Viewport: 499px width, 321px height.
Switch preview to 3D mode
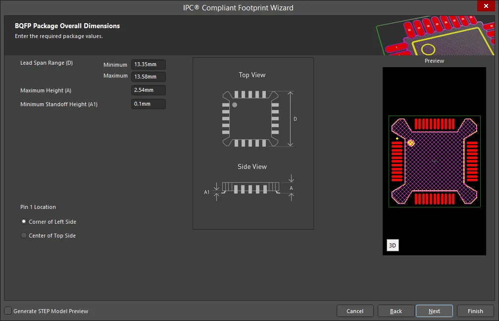[x=393, y=245]
